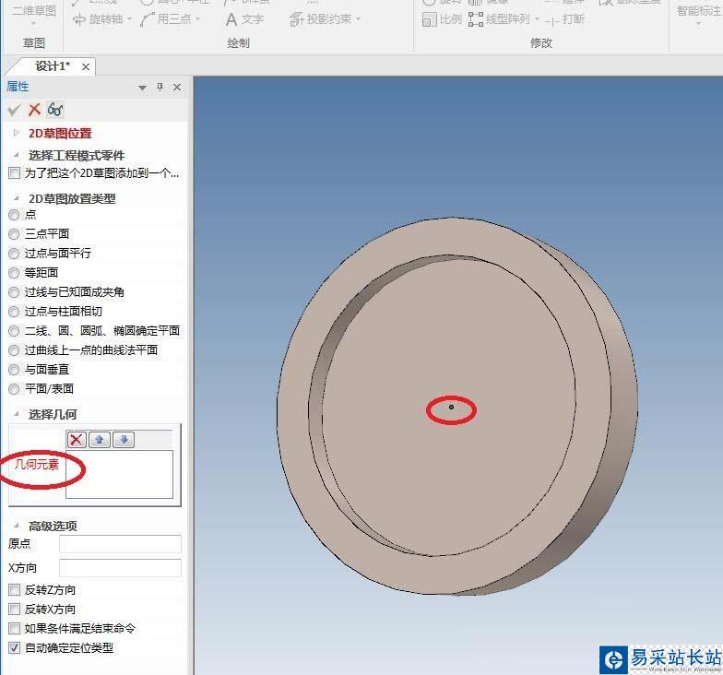This screenshot has width=723, height=675.
Task: Click the geometry elements list box
Action: click(120, 474)
